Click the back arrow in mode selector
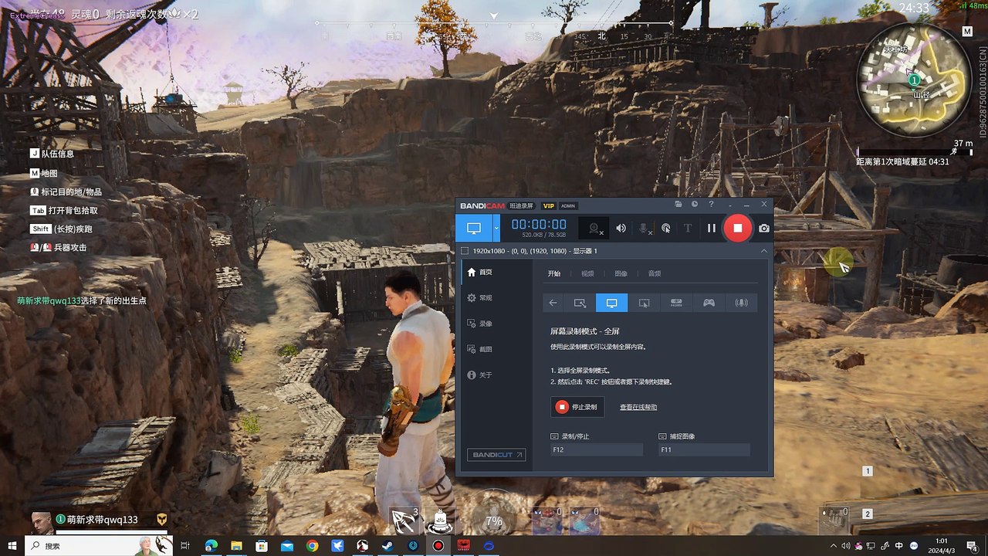Screen dimensions: 988x556 (553, 303)
